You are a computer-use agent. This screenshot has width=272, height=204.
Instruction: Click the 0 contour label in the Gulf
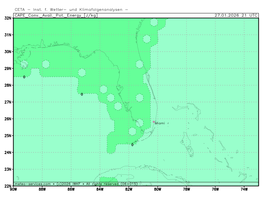click(x=82, y=94)
